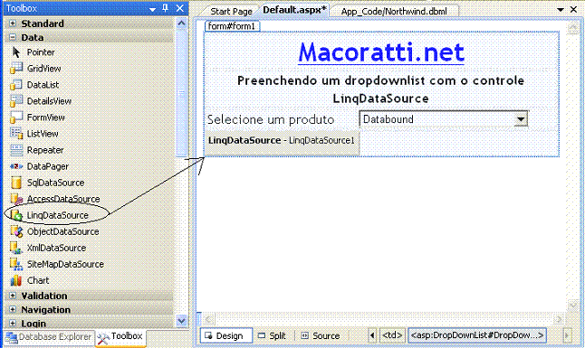Expand the Navigation toolbox group
Screen dimensions: 585x348
click(x=13, y=310)
